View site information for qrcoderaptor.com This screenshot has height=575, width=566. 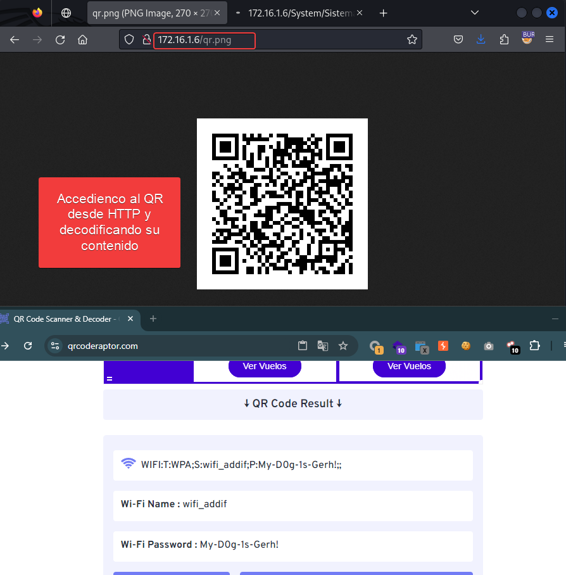coord(55,346)
